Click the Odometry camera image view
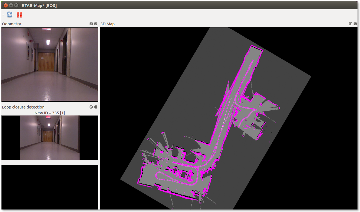Screen dimensions: 360x212 coord(50,64)
